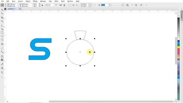Click the rotation angle field

(x=51, y=5)
